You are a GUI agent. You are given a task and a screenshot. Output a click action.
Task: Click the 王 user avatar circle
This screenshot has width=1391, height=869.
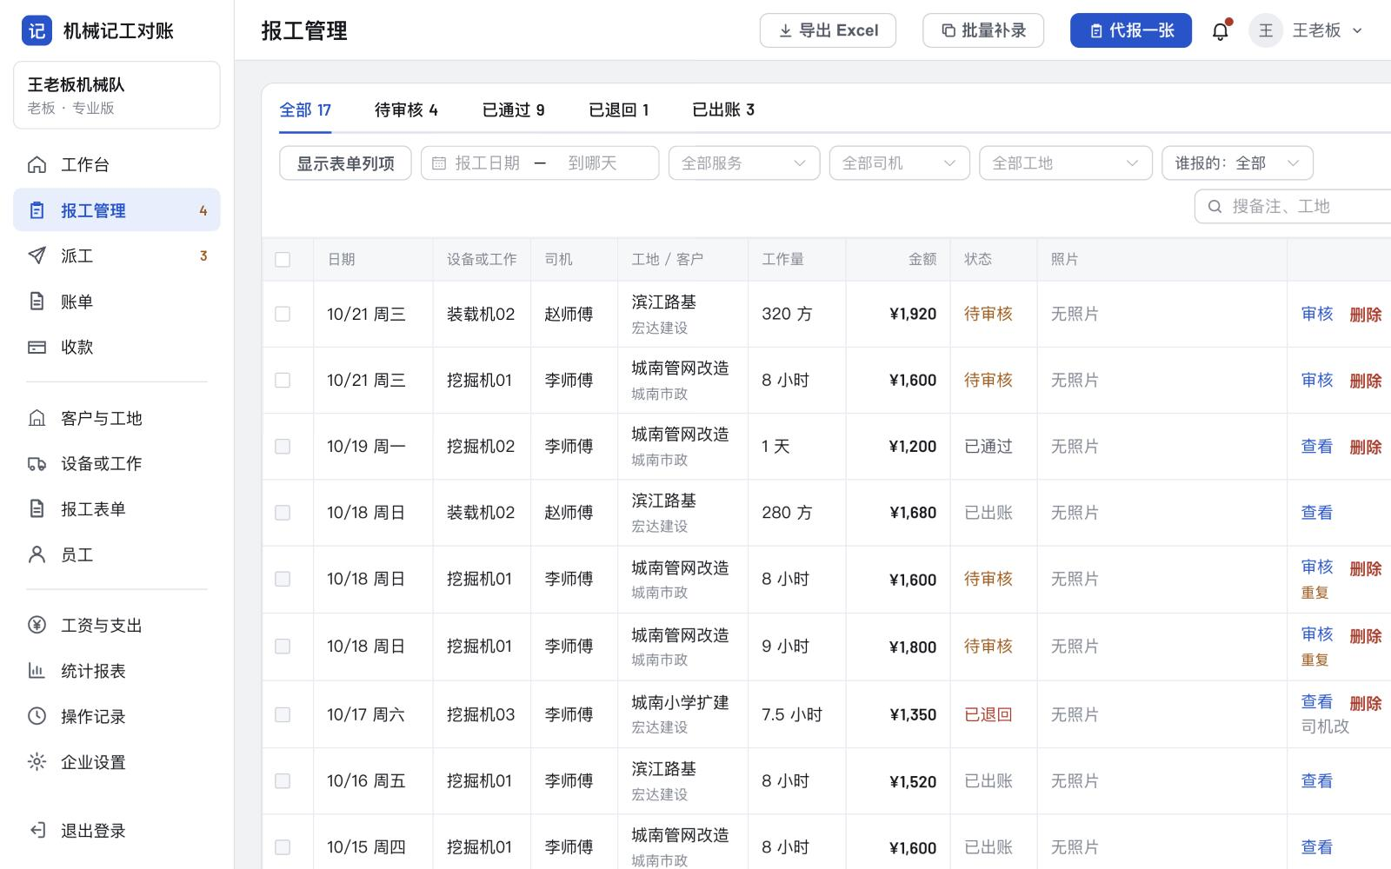coord(1266,30)
